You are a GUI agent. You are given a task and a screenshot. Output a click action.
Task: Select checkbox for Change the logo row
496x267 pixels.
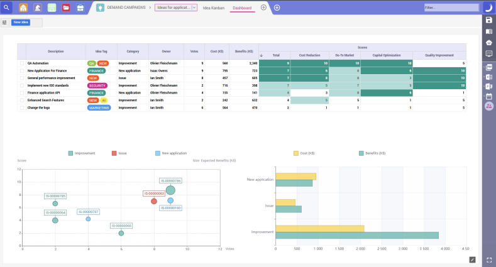pos(21,107)
